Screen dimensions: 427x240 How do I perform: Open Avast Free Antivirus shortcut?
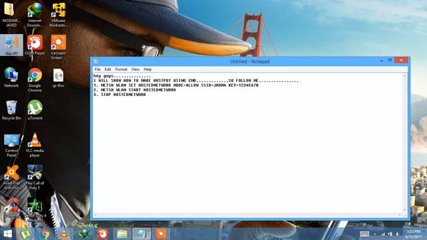pos(11,177)
